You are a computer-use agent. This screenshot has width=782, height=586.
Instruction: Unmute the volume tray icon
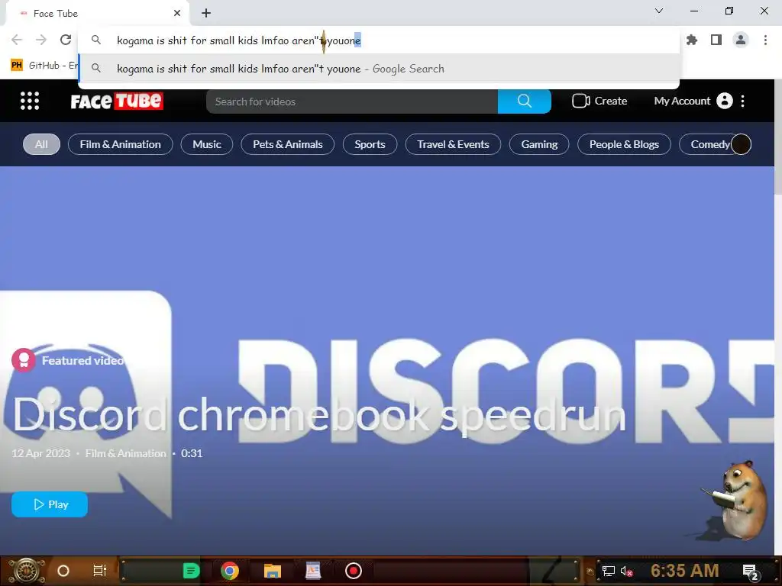(626, 571)
